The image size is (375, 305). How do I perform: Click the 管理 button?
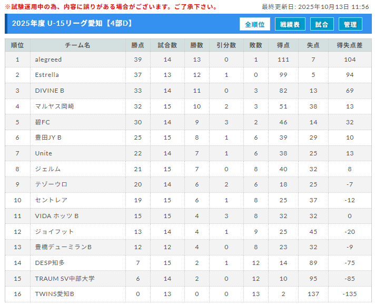pyautogui.click(x=350, y=24)
